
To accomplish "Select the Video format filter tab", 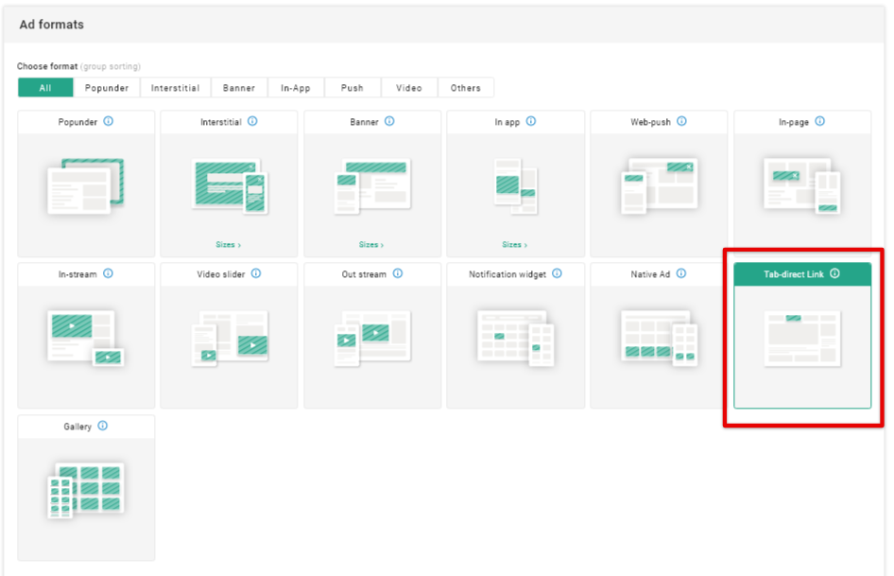I will point(409,88).
